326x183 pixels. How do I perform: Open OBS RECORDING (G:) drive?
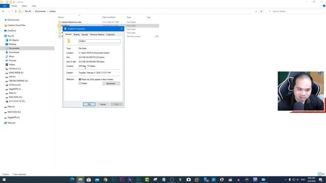pos(18,81)
